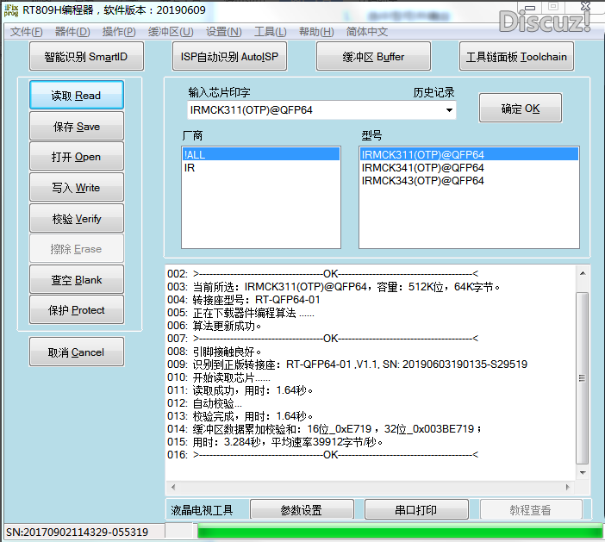
Task: Click the Verify (校验) button
Action: tap(77, 219)
